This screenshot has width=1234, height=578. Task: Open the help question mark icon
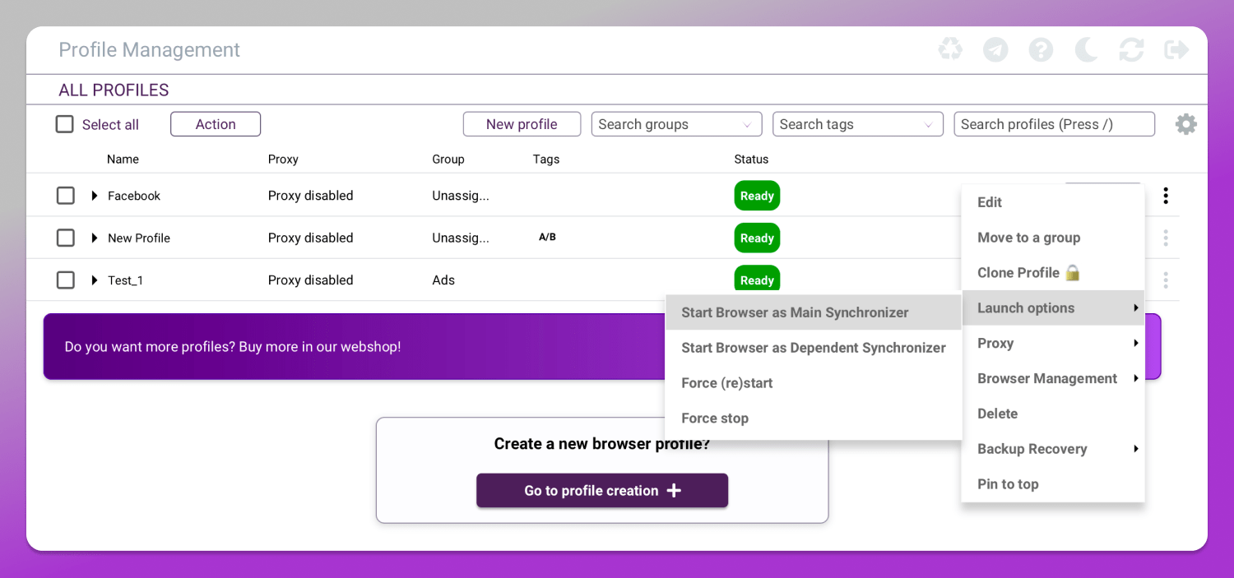[1041, 50]
